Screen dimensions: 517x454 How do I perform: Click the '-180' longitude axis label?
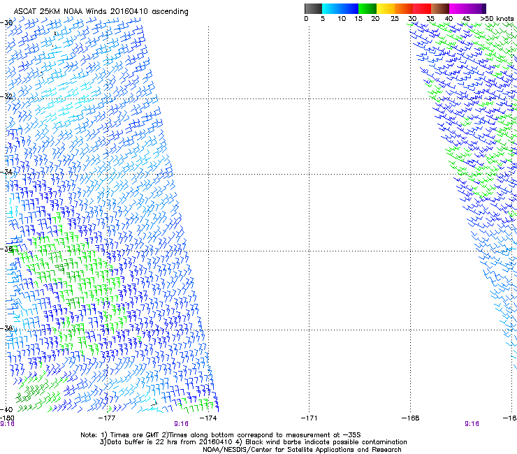coord(7,418)
